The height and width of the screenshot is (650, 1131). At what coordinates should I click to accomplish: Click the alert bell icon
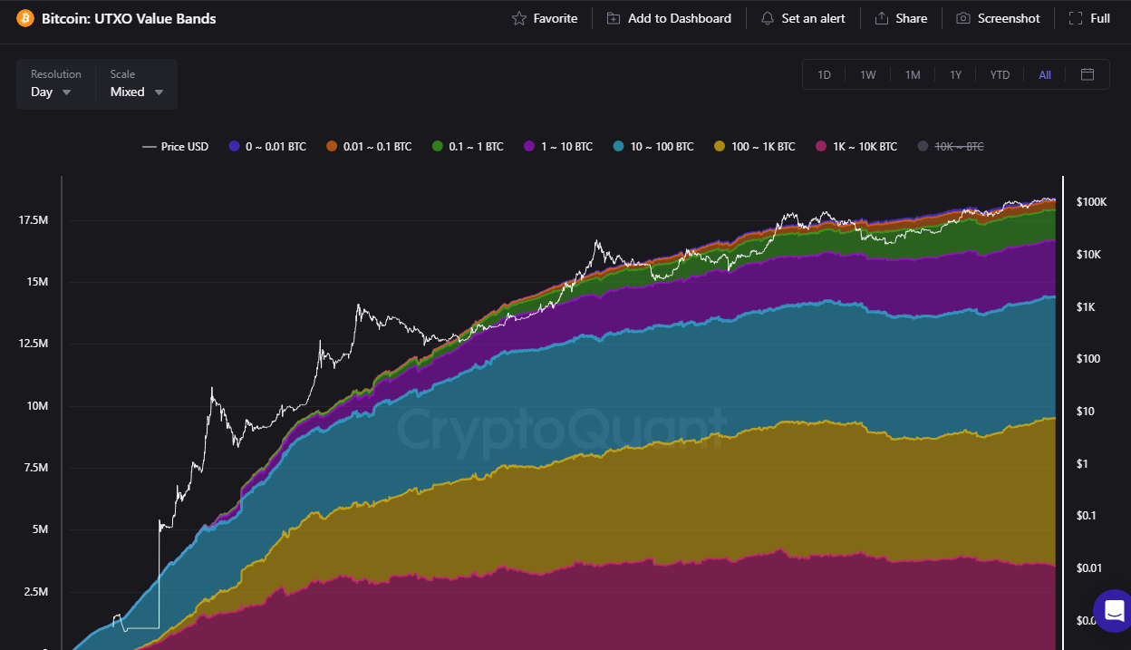coord(768,18)
